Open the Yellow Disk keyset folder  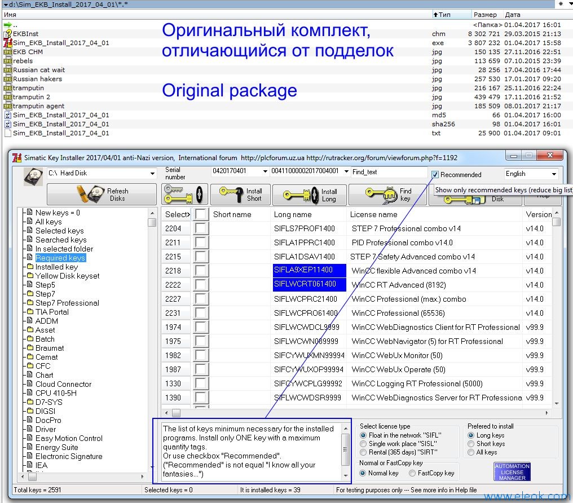coord(67,276)
